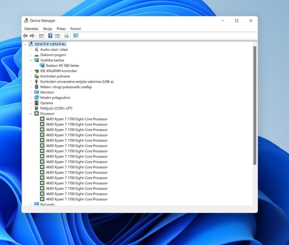This screenshot has width=289, height=245.
Task: Click the Back arrow toolbar icon
Action: (x=25, y=36)
